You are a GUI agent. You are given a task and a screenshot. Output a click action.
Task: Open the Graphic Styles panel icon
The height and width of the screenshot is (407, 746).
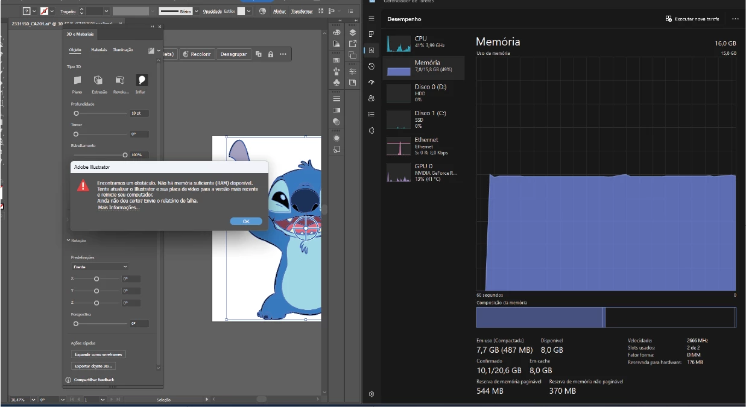coord(337,149)
